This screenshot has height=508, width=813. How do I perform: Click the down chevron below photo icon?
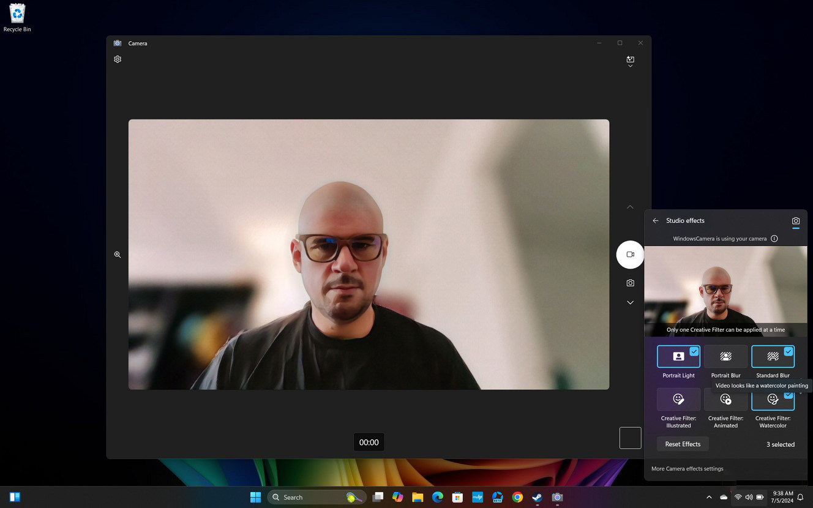[630, 302]
